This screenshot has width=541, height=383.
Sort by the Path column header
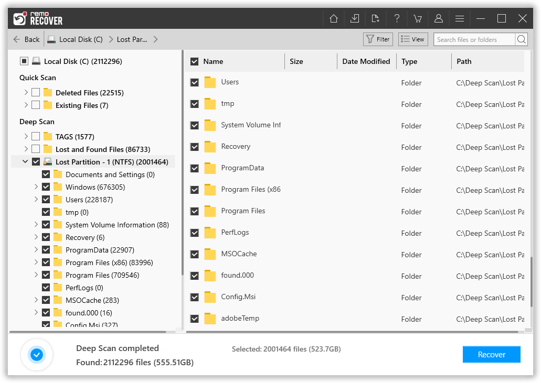[x=464, y=61]
